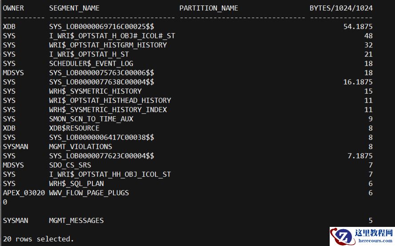Click the APEX_03020 owner entry
Image resolution: width=395 pixels, height=246 pixels.
click(24, 193)
